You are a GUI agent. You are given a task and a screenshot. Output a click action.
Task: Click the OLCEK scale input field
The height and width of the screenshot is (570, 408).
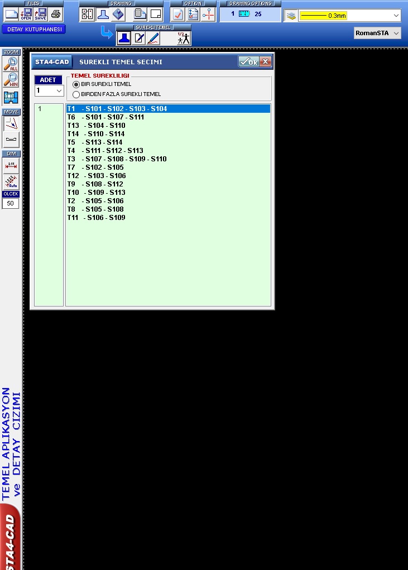[11, 204]
